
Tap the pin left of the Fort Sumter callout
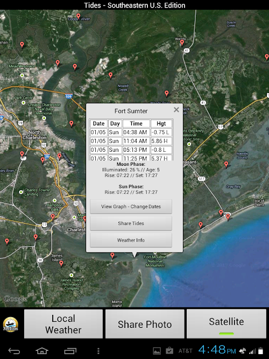[112, 256]
